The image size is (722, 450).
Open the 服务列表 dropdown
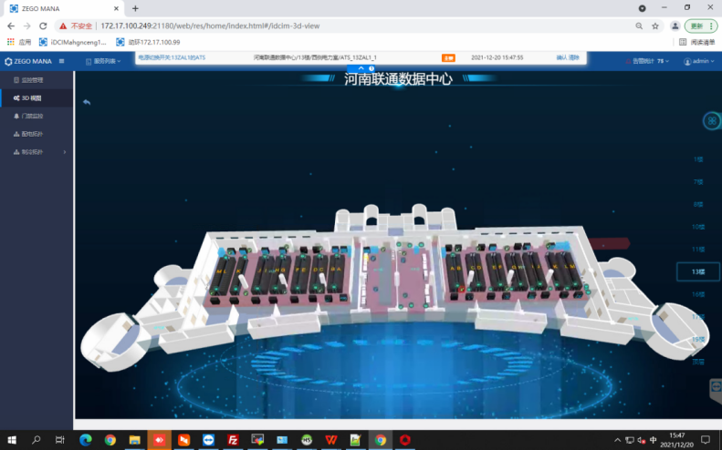click(106, 61)
